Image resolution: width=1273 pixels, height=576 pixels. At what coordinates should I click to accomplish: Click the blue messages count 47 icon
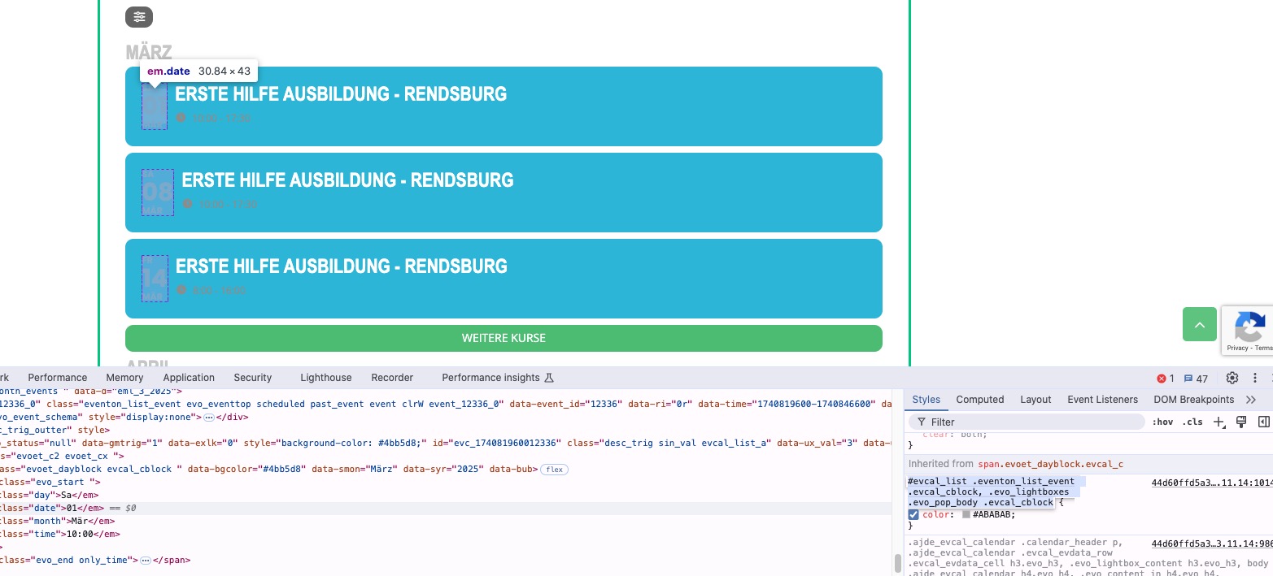[1196, 379]
